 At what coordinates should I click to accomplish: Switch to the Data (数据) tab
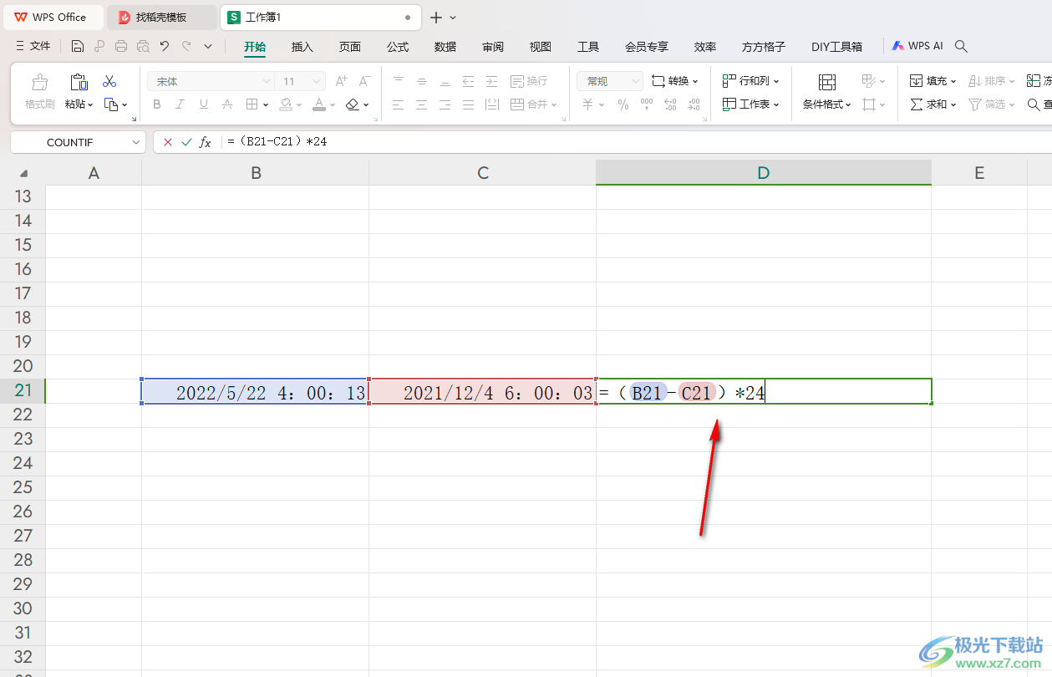pos(445,47)
